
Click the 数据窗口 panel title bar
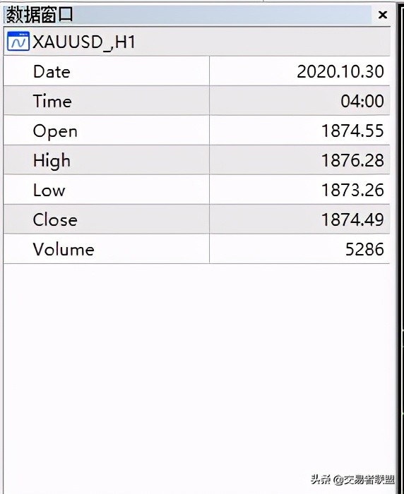(188, 15)
